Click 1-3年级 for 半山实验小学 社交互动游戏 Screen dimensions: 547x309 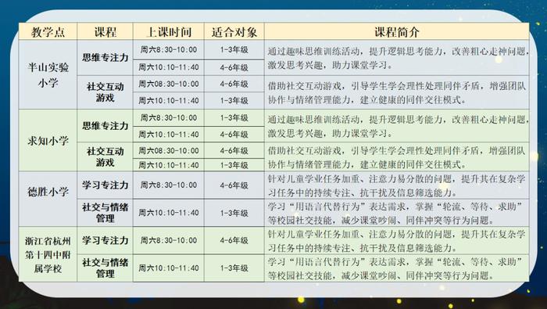pos(234,101)
